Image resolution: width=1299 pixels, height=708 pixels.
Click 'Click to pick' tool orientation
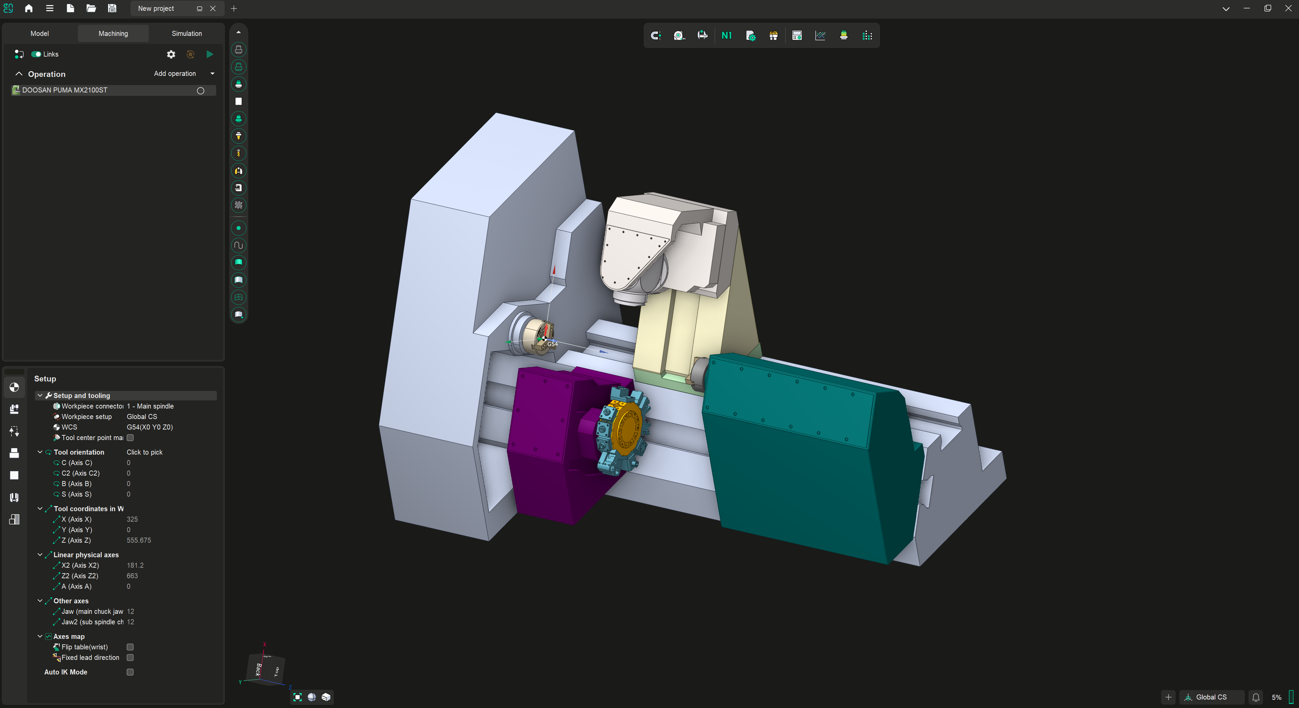pos(144,452)
